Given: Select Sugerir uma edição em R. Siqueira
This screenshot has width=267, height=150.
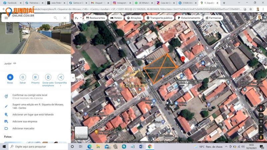Looking at the screenshot, I should (x=38, y=106).
